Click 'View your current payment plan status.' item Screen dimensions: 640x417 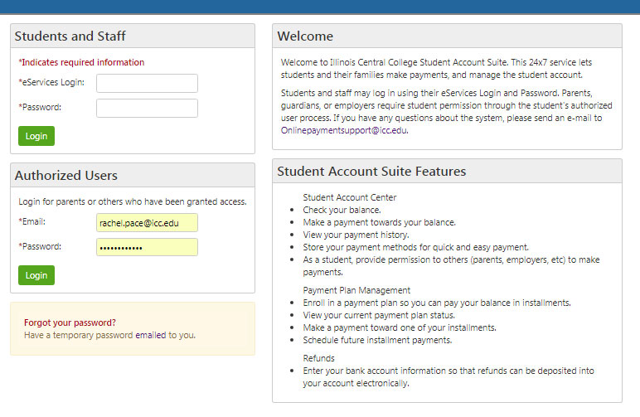pyautogui.click(x=379, y=315)
